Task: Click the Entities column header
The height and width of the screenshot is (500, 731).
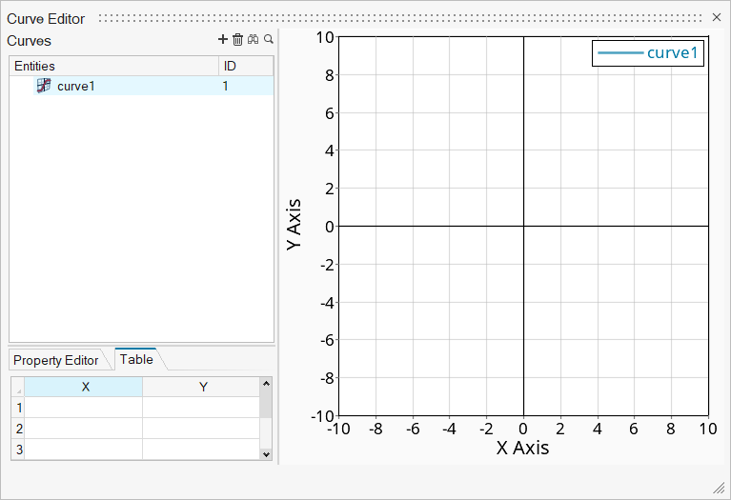Action: pyautogui.click(x=112, y=66)
